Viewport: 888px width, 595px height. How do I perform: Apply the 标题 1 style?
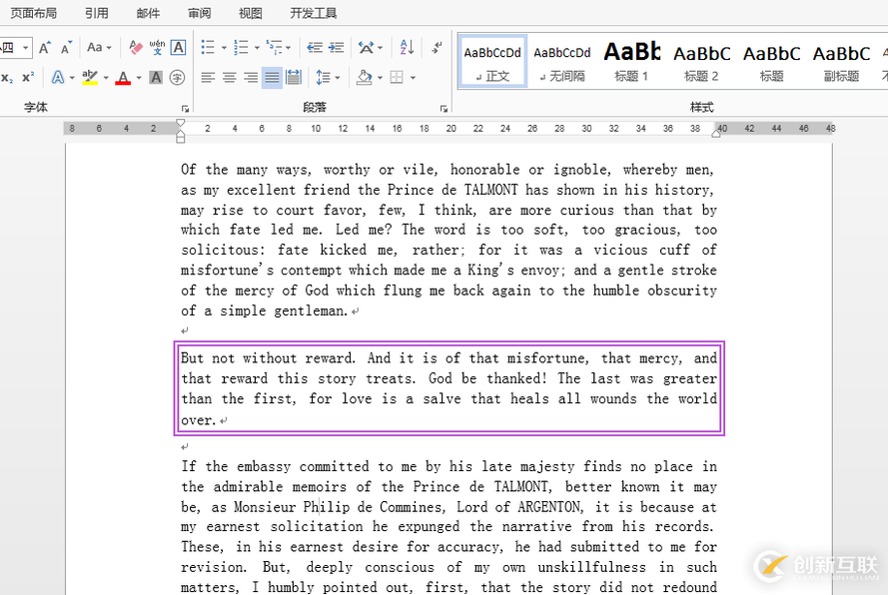click(x=632, y=61)
